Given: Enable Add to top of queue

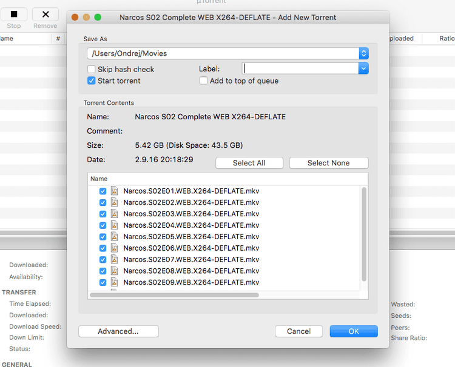Looking at the screenshot, I should click(x=203, y=81).
